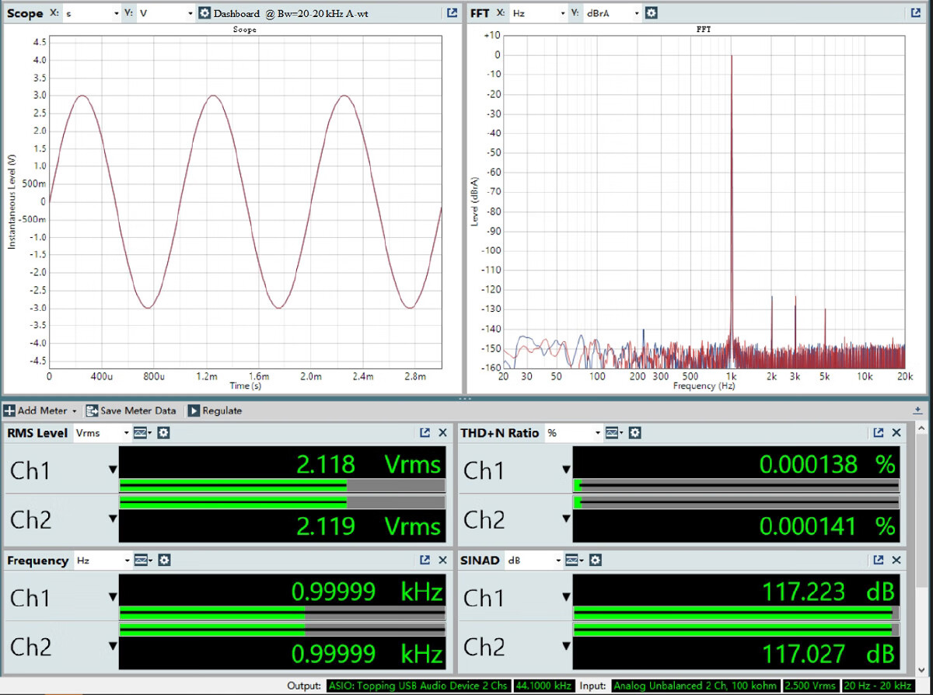
Task: Open Ch1 arrow menu in RMS Level
Action: pos(113,470)
